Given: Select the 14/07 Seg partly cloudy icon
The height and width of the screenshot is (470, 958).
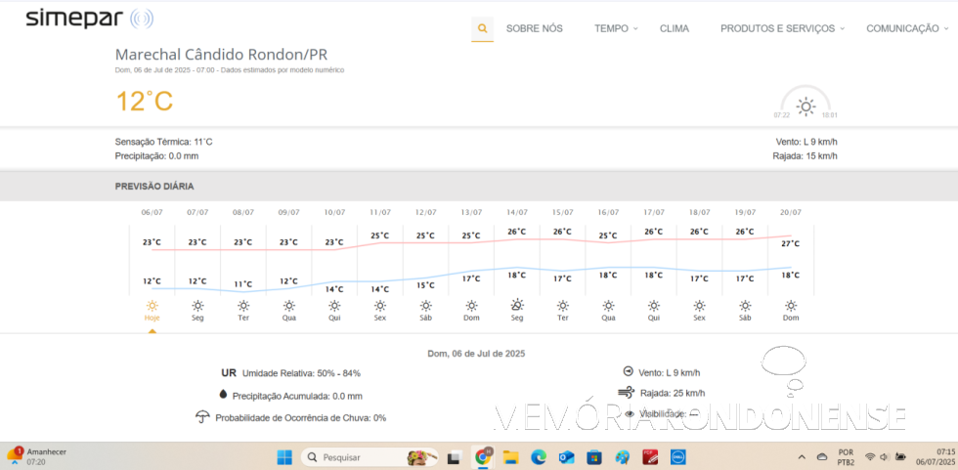Looking at the screenshot, I should [517, 305].
